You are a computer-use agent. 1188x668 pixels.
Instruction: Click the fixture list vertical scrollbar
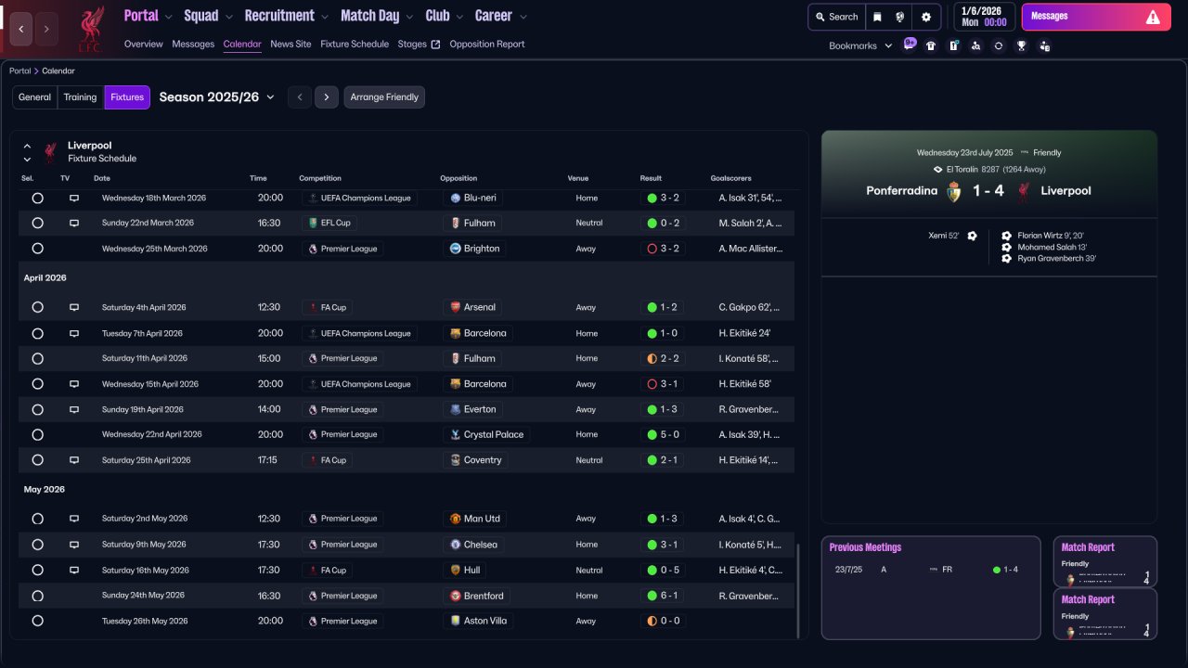click(797, 589)
